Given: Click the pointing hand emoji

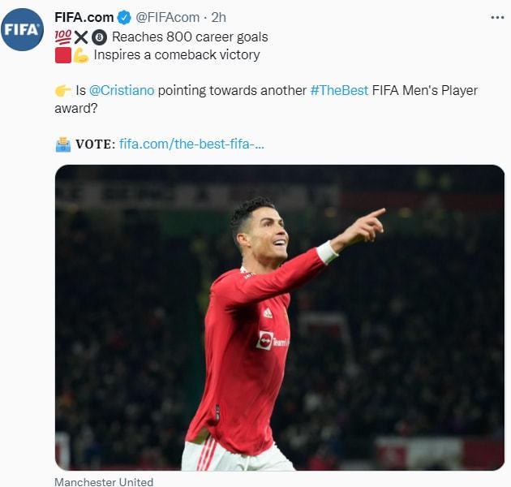Looking at the screenshot, I should (x=63, y=91).
